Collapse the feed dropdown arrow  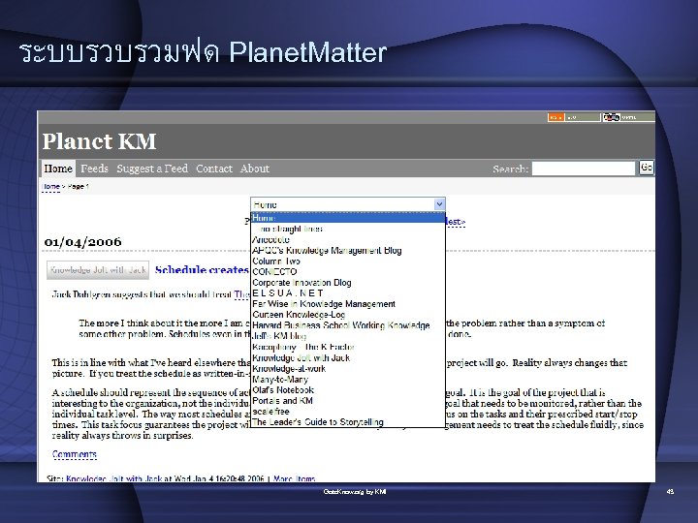coord(439,204)
